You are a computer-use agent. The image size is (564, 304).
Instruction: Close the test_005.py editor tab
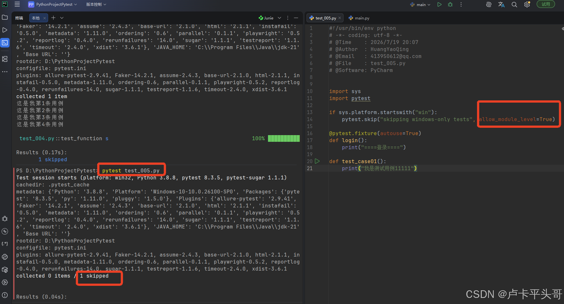340,18
